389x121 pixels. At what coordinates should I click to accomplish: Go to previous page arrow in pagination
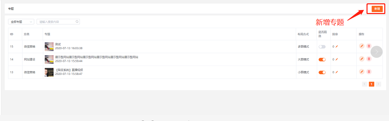tap(365, 84)
